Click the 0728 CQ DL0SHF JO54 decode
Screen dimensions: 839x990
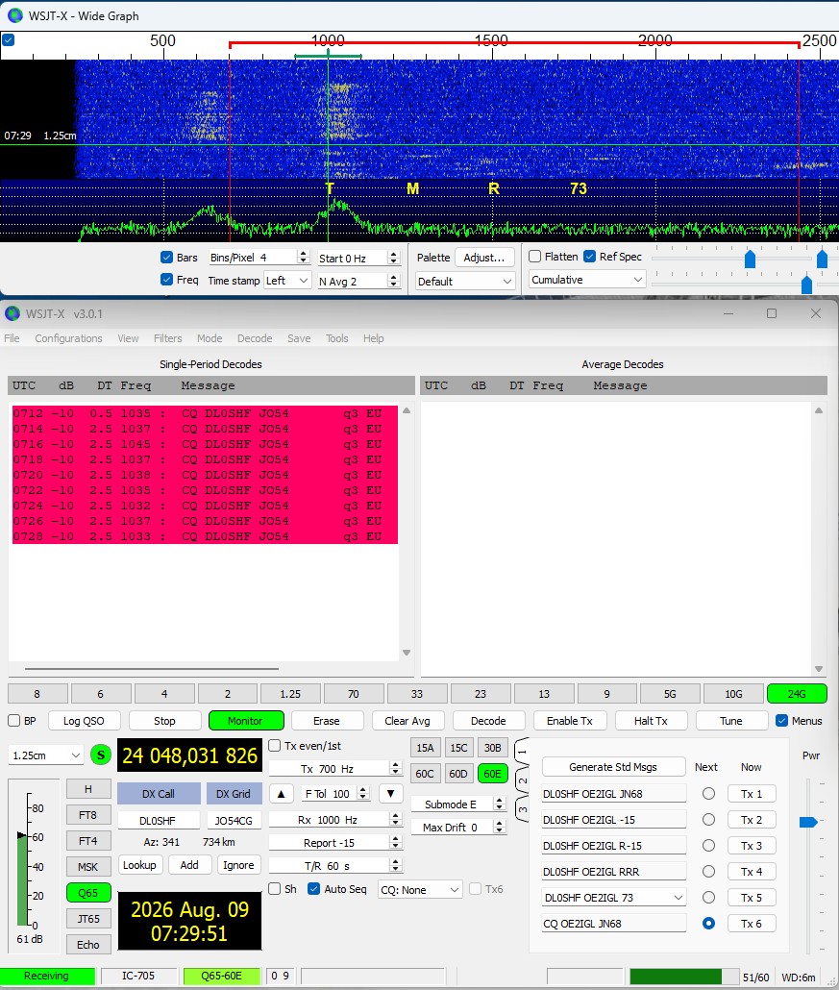point(205,536)
